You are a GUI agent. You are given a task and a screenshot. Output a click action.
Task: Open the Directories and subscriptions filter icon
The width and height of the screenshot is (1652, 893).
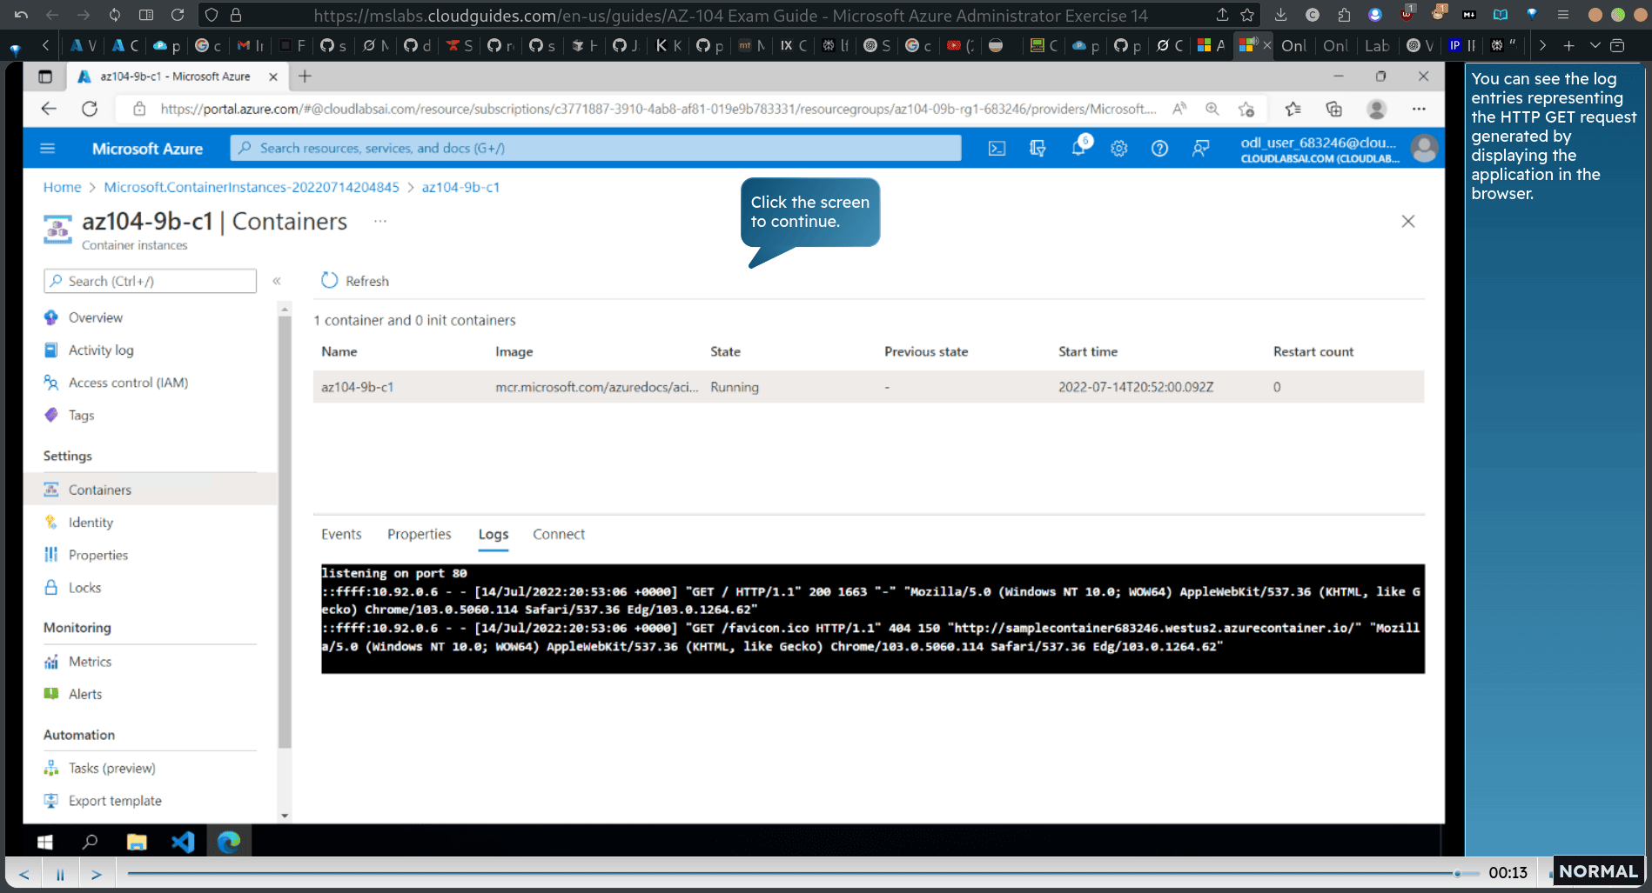(1038, 149)
